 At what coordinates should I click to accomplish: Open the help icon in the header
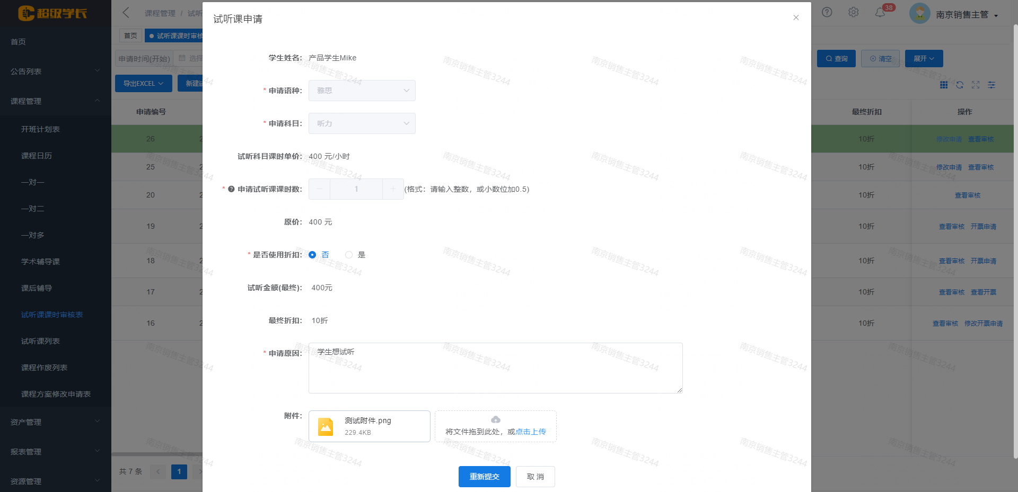[827, 12]
